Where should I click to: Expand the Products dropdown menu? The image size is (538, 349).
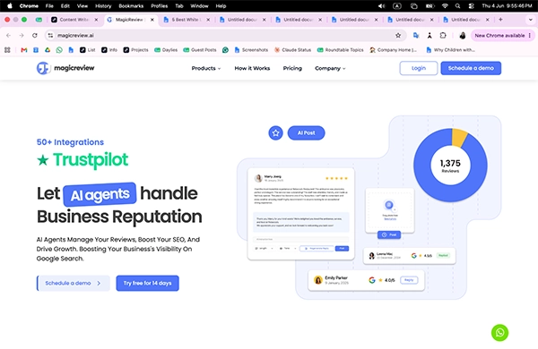206,69
